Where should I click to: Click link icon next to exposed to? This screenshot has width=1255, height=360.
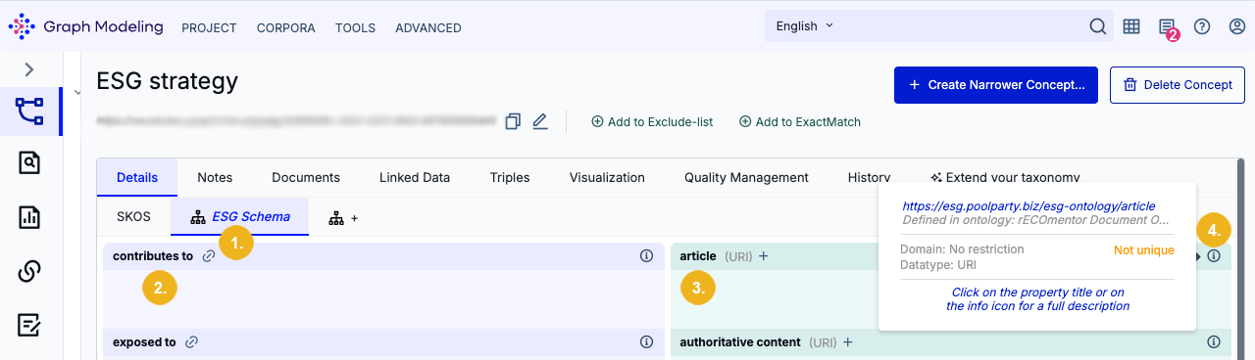[x=192, y=342]
